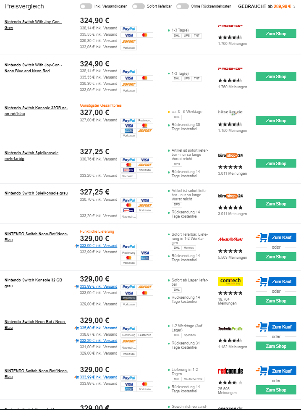Screen dimensions: 301x410
Task: Click the hitseller.de shop logo
Action: (230, 112)
